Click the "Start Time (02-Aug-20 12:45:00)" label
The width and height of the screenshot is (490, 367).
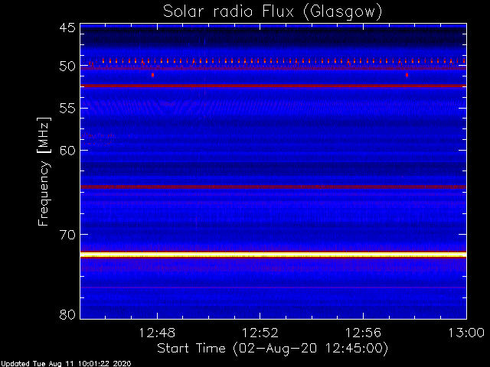click(x=273, y=349)
